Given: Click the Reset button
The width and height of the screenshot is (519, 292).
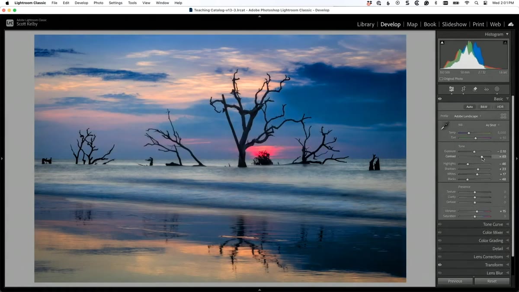Looking at the screenshot, I should [492, 281].
